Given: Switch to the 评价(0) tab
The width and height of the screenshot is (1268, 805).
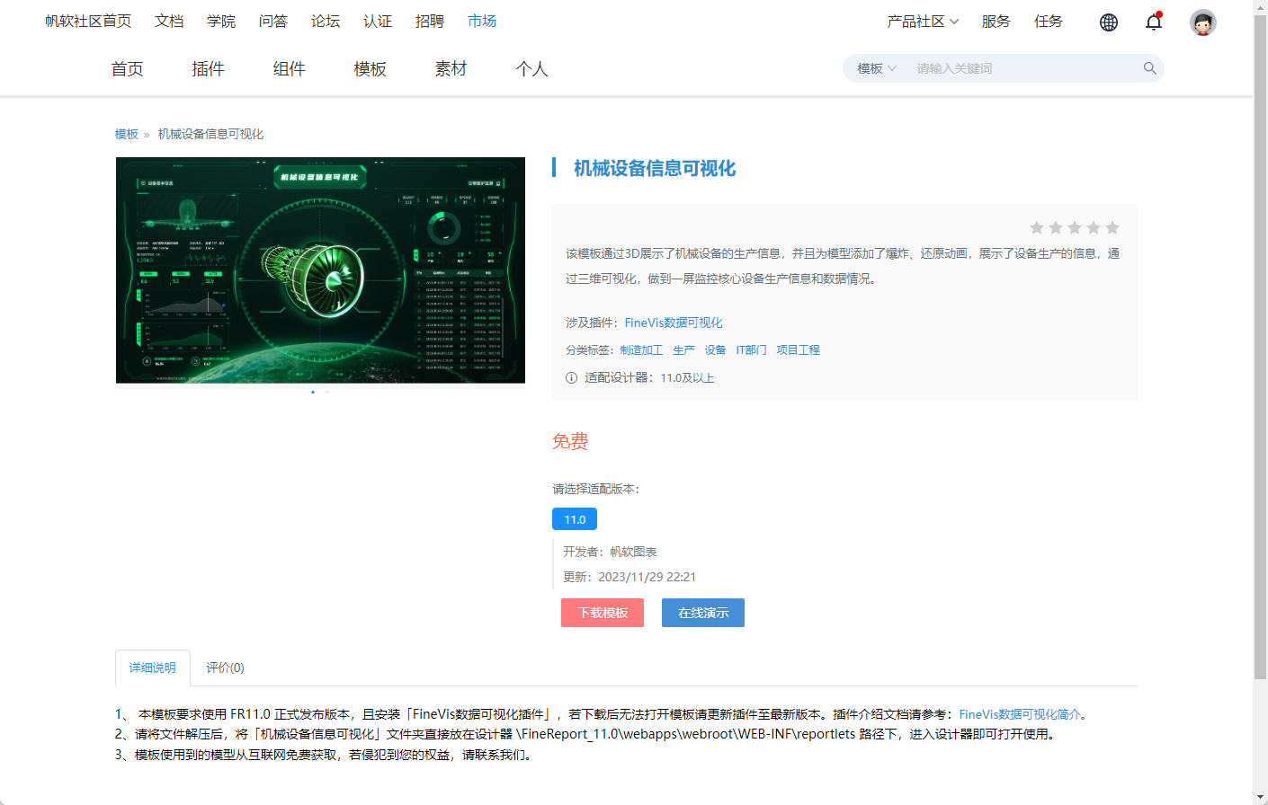Looking at the screenshot, I should [x=225, y=668].
